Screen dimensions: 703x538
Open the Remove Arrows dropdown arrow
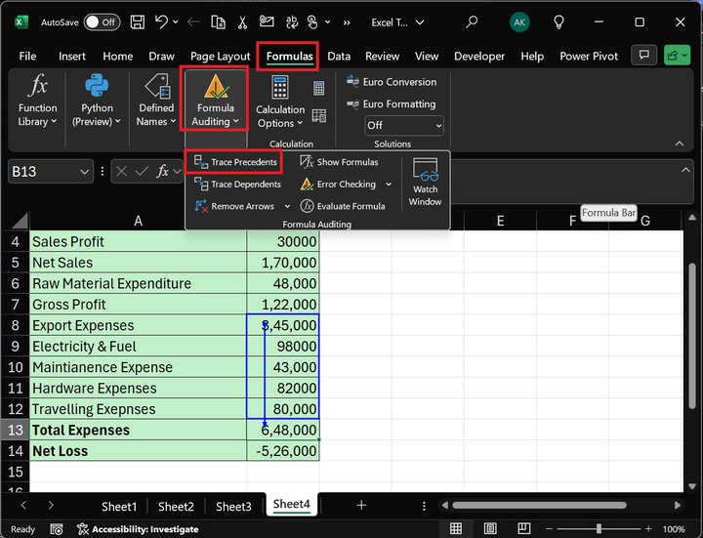287,206
